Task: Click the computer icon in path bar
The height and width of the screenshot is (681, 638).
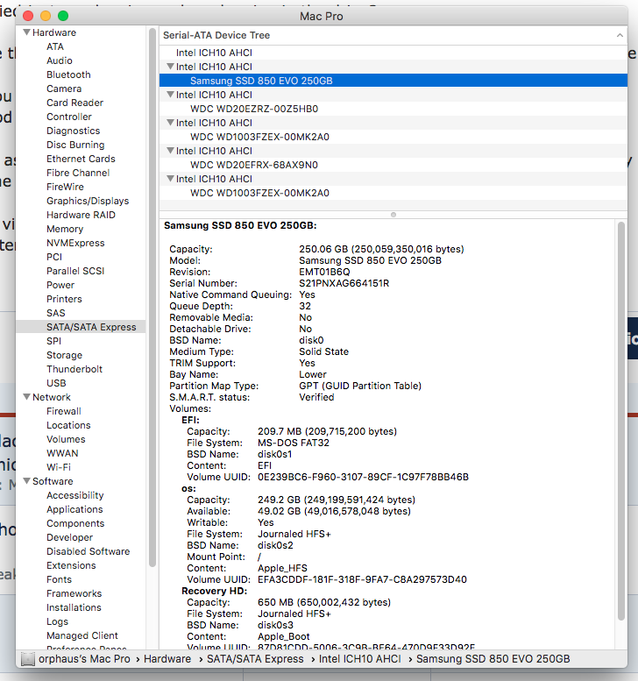Action: [x=28, y=659]
